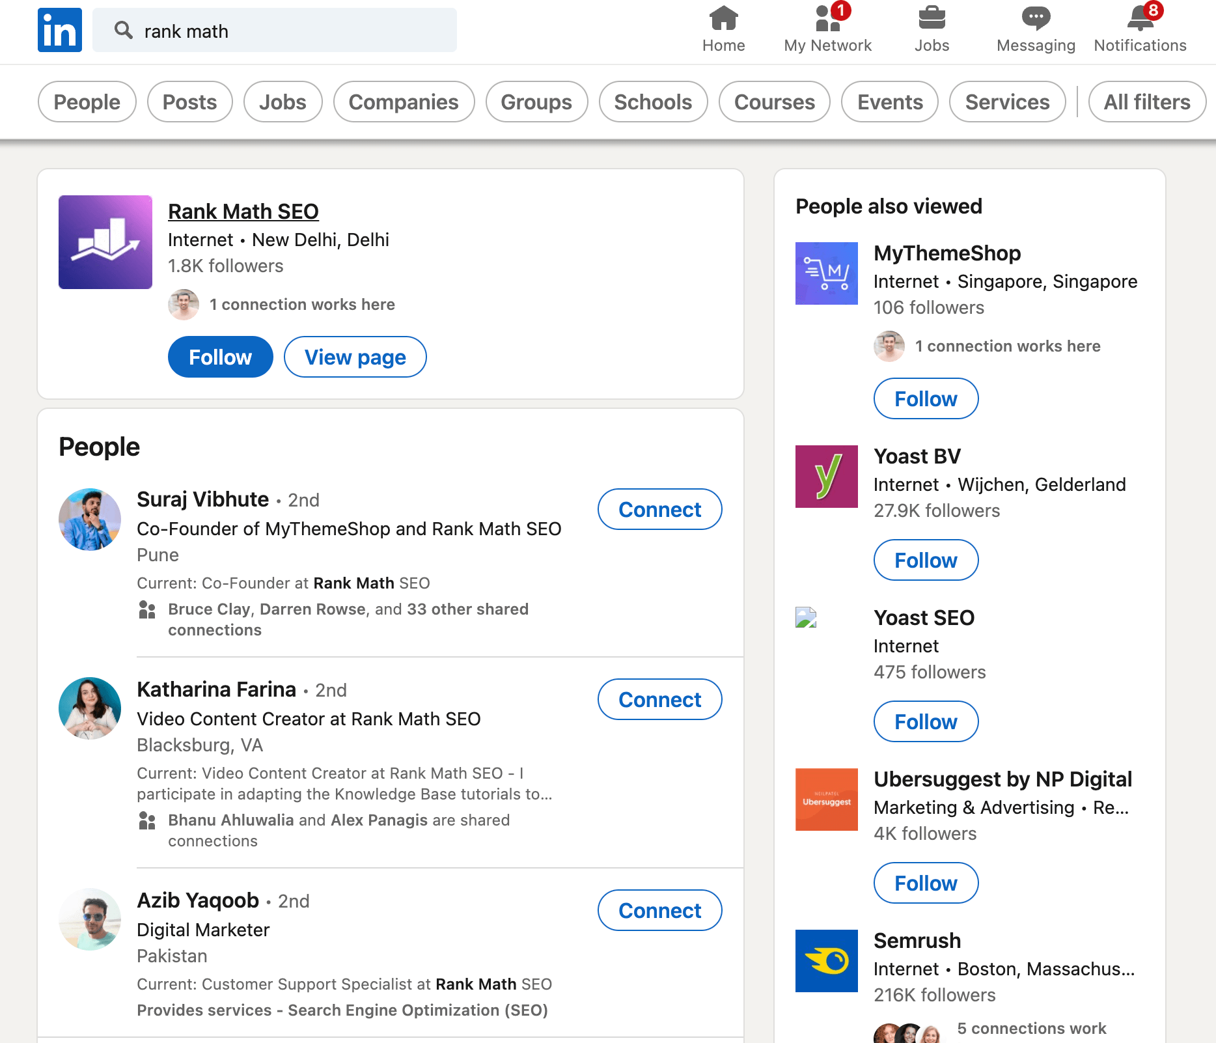Click '1 connection works here' under Rank Math
Image resolution: width=1216 pixels, height=1043 pixels.
pyautogui.click(x=302, y=305)
